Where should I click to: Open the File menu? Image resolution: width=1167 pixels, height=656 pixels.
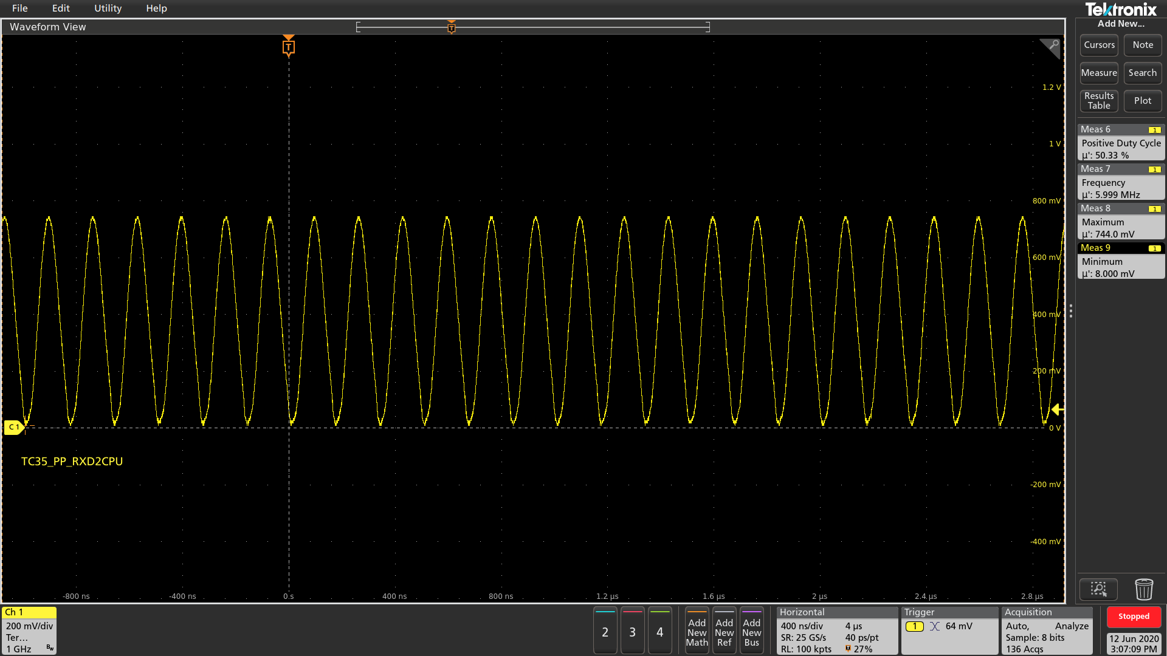(x=19, y=9)
